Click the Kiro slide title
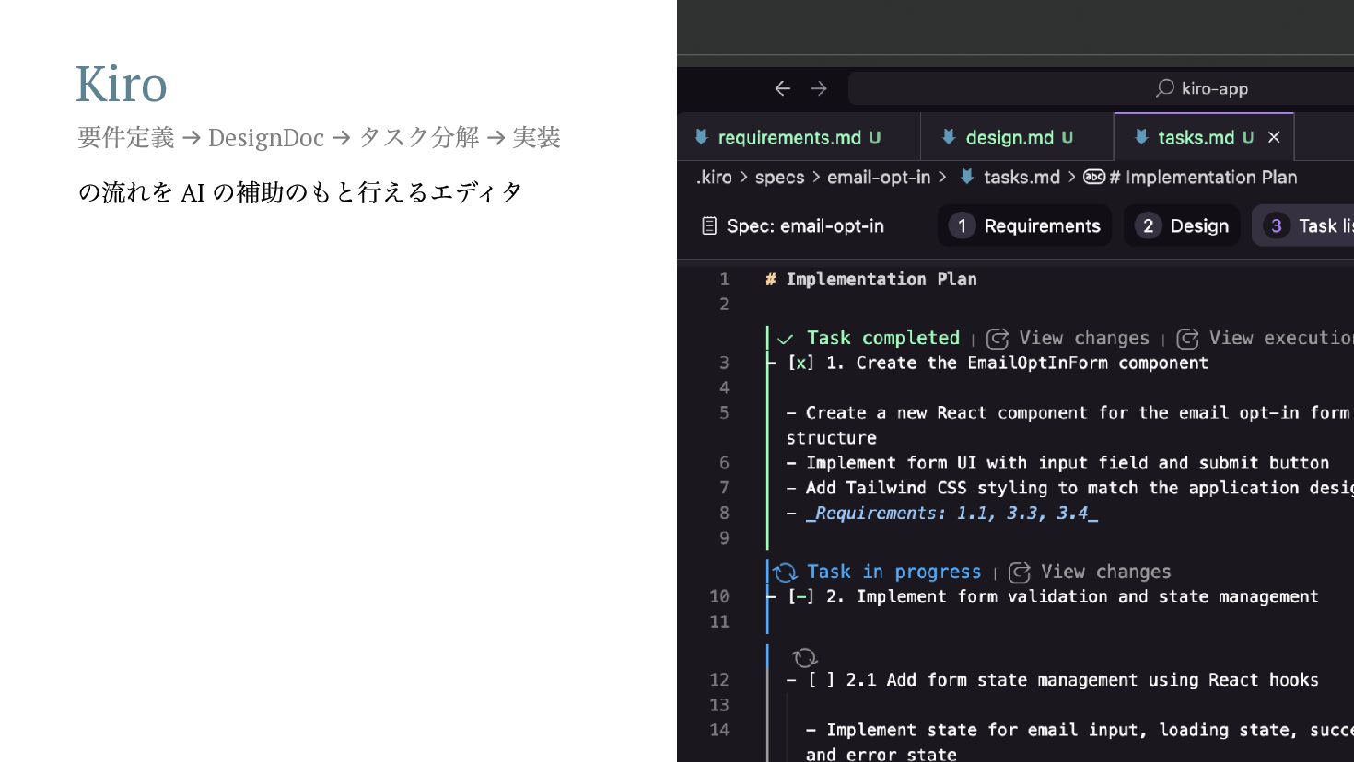The height and width of the screenshot is (762, 1354). click(x=122, y=84)
